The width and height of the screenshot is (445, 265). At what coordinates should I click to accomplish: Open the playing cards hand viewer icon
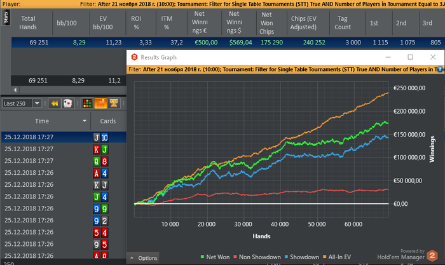[67, 104]
